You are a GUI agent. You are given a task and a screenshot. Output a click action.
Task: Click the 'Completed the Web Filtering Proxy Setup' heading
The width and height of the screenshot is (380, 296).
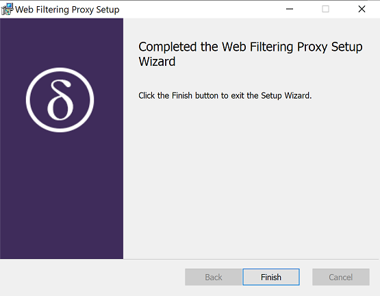click(x=251, y=47)
